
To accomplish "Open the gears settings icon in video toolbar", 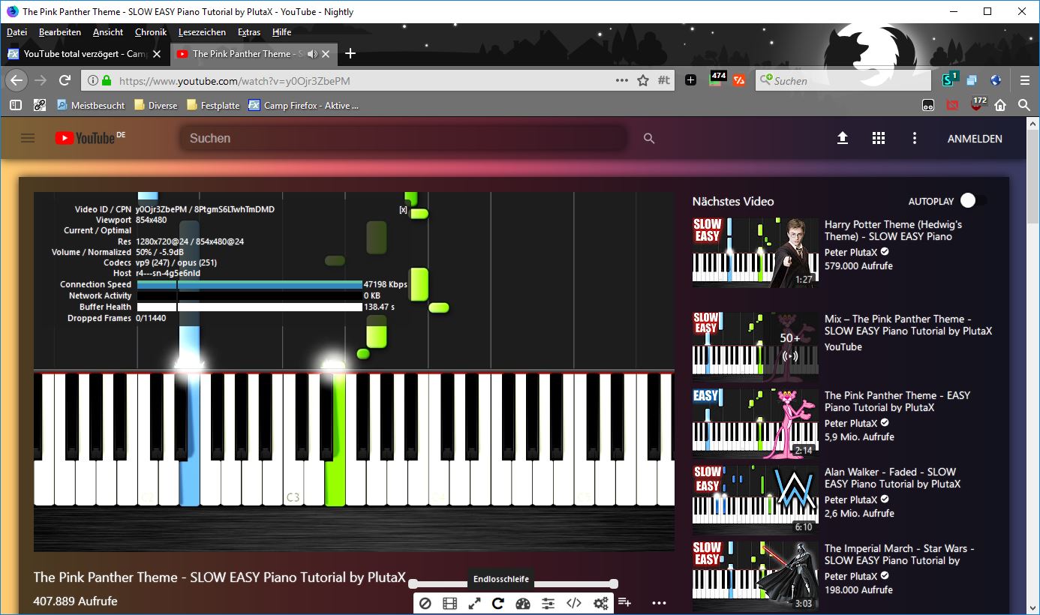I will click(600, 603).
